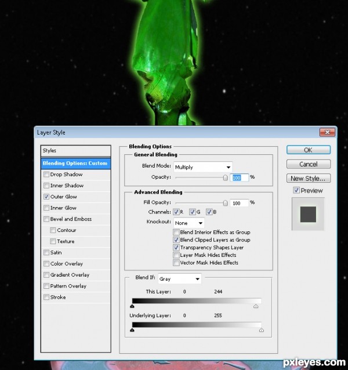Image resolution: width=348 pixels, height=370 pixels.
Task: Open the Color Overlay settings label
Action: click(x=67, y=263)
